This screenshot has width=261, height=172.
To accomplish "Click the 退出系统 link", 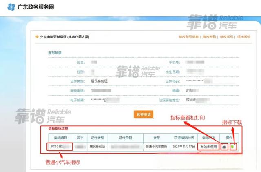I will pyautogui.click(x=244, y=37).
